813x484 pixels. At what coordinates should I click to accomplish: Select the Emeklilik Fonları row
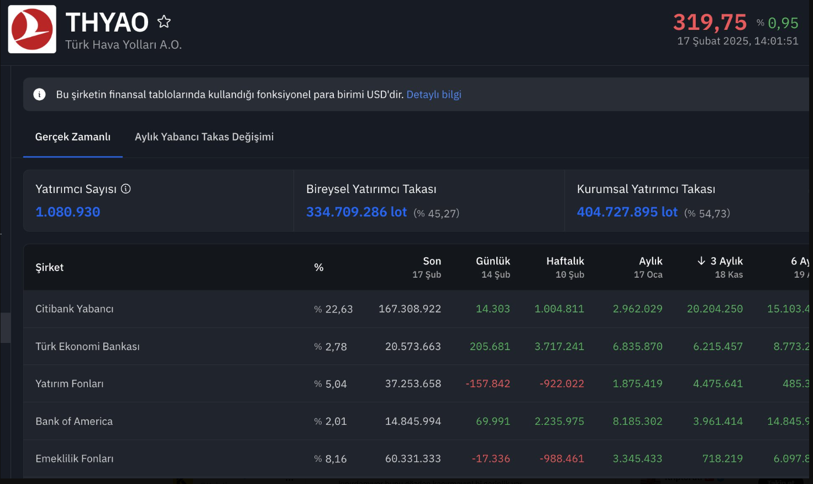[x=75, y=459]
